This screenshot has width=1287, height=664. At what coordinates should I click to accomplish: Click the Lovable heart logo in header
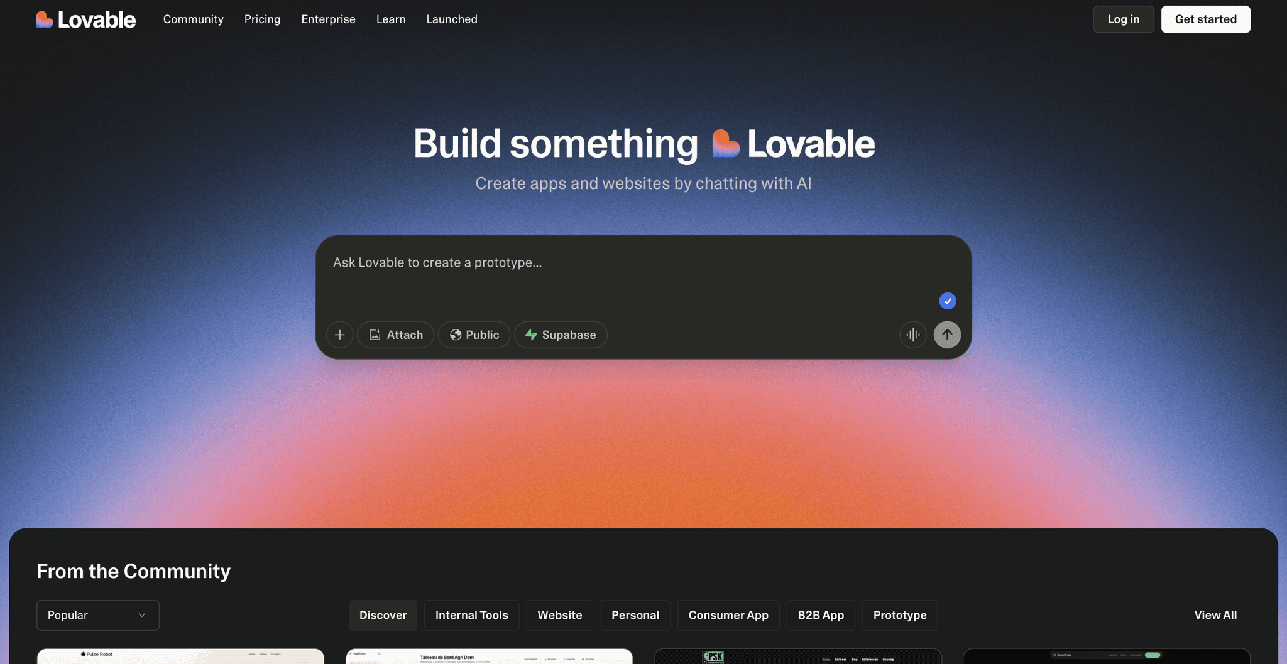(45, 19)
